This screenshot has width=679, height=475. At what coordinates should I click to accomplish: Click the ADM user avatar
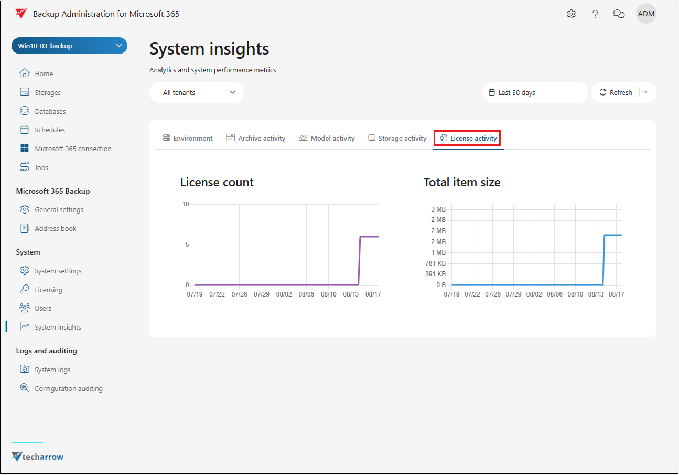[646, 14]
